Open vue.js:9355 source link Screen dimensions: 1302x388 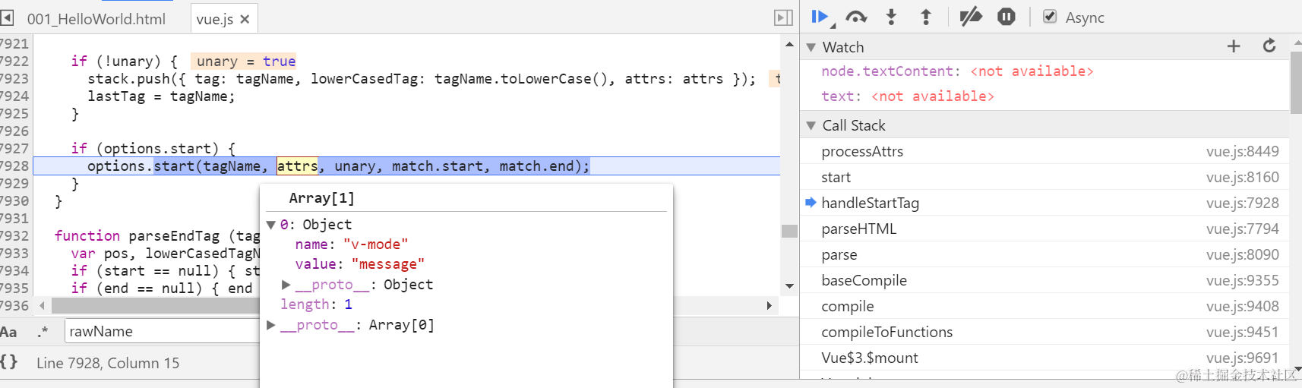point(1242,280)
